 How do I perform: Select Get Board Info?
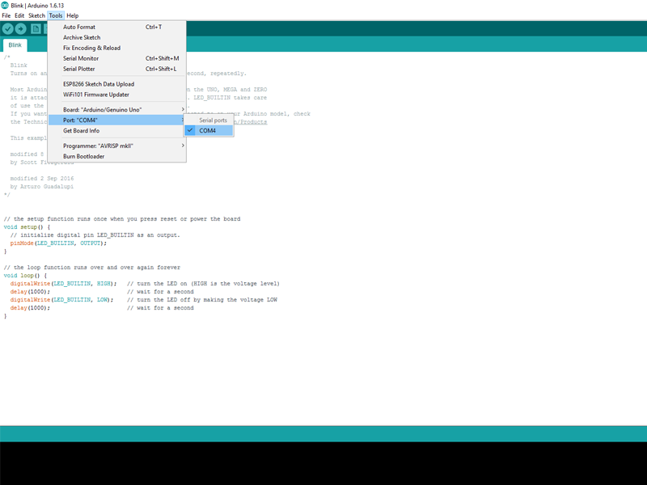click(116, 131)
